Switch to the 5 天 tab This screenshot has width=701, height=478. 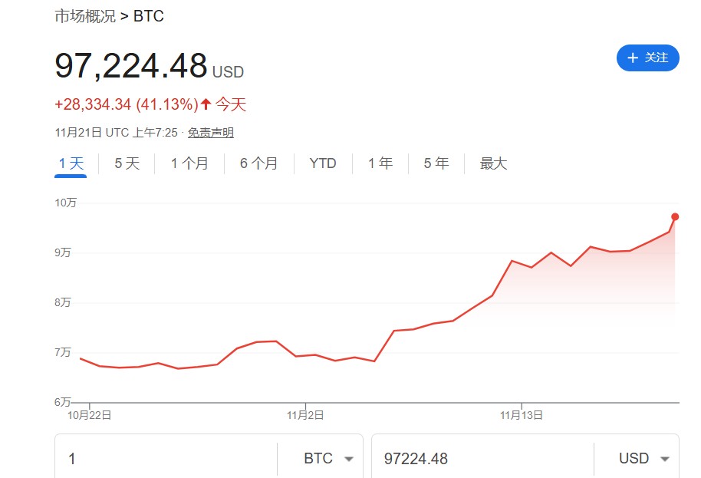(x=127, y=163)
